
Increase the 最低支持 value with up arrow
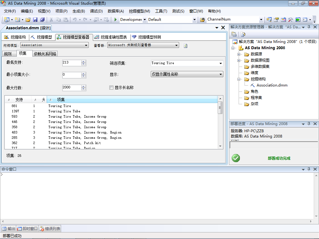click(x=83, y=62)
